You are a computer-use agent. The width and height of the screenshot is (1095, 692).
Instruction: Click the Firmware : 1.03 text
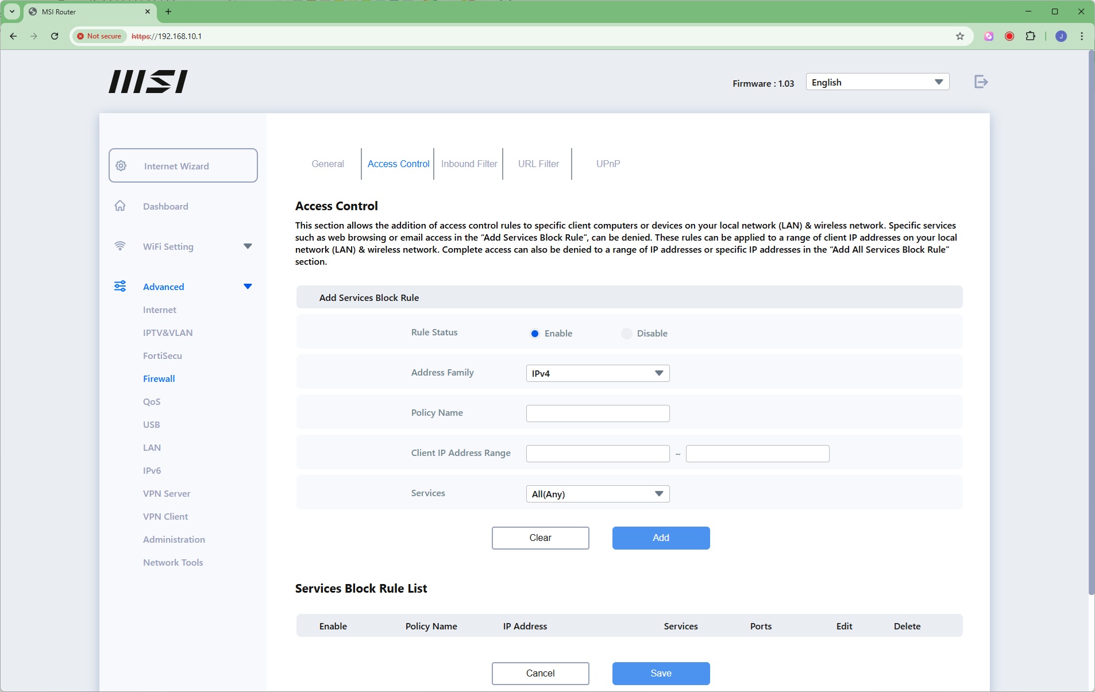pos(763,83)
